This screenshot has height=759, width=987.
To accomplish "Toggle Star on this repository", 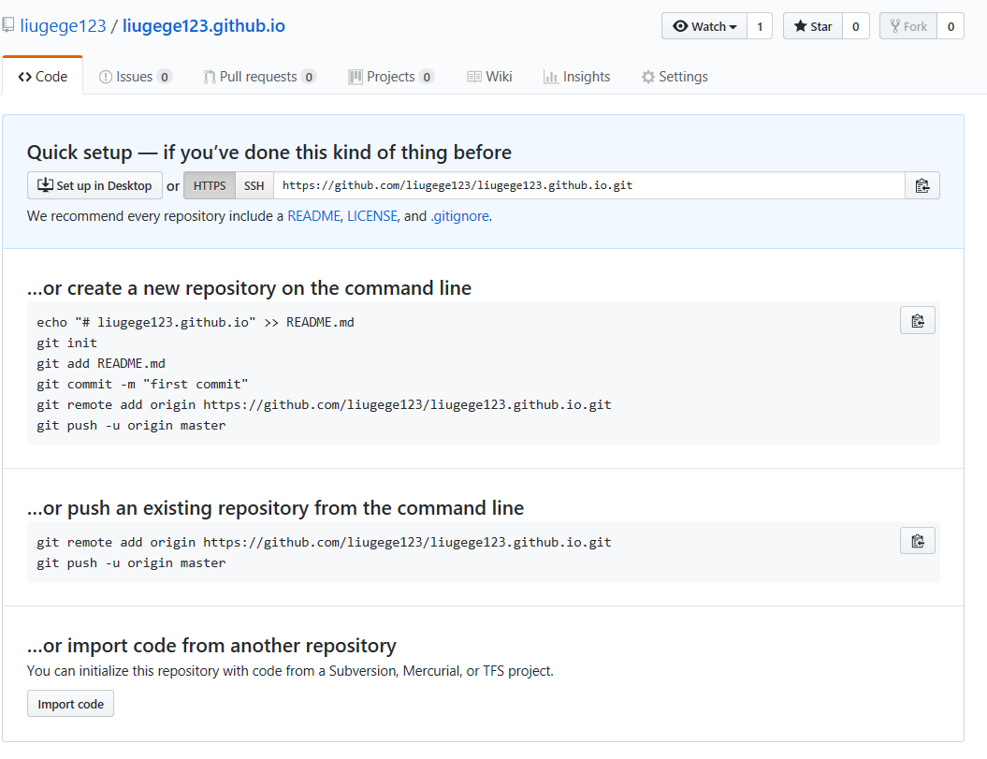I will pos(812,26).
